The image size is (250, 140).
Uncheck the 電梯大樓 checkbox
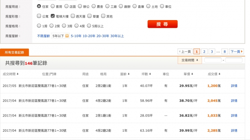pyautogui.click(x=53, y=16)
